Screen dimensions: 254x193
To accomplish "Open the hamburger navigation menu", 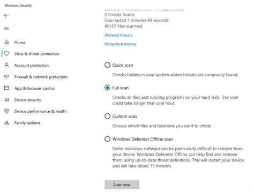I will (6, 28).
